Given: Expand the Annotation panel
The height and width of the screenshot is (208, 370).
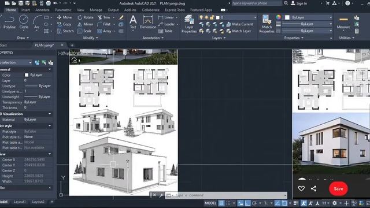Looking at the screenshot, I should click(153, 38).
